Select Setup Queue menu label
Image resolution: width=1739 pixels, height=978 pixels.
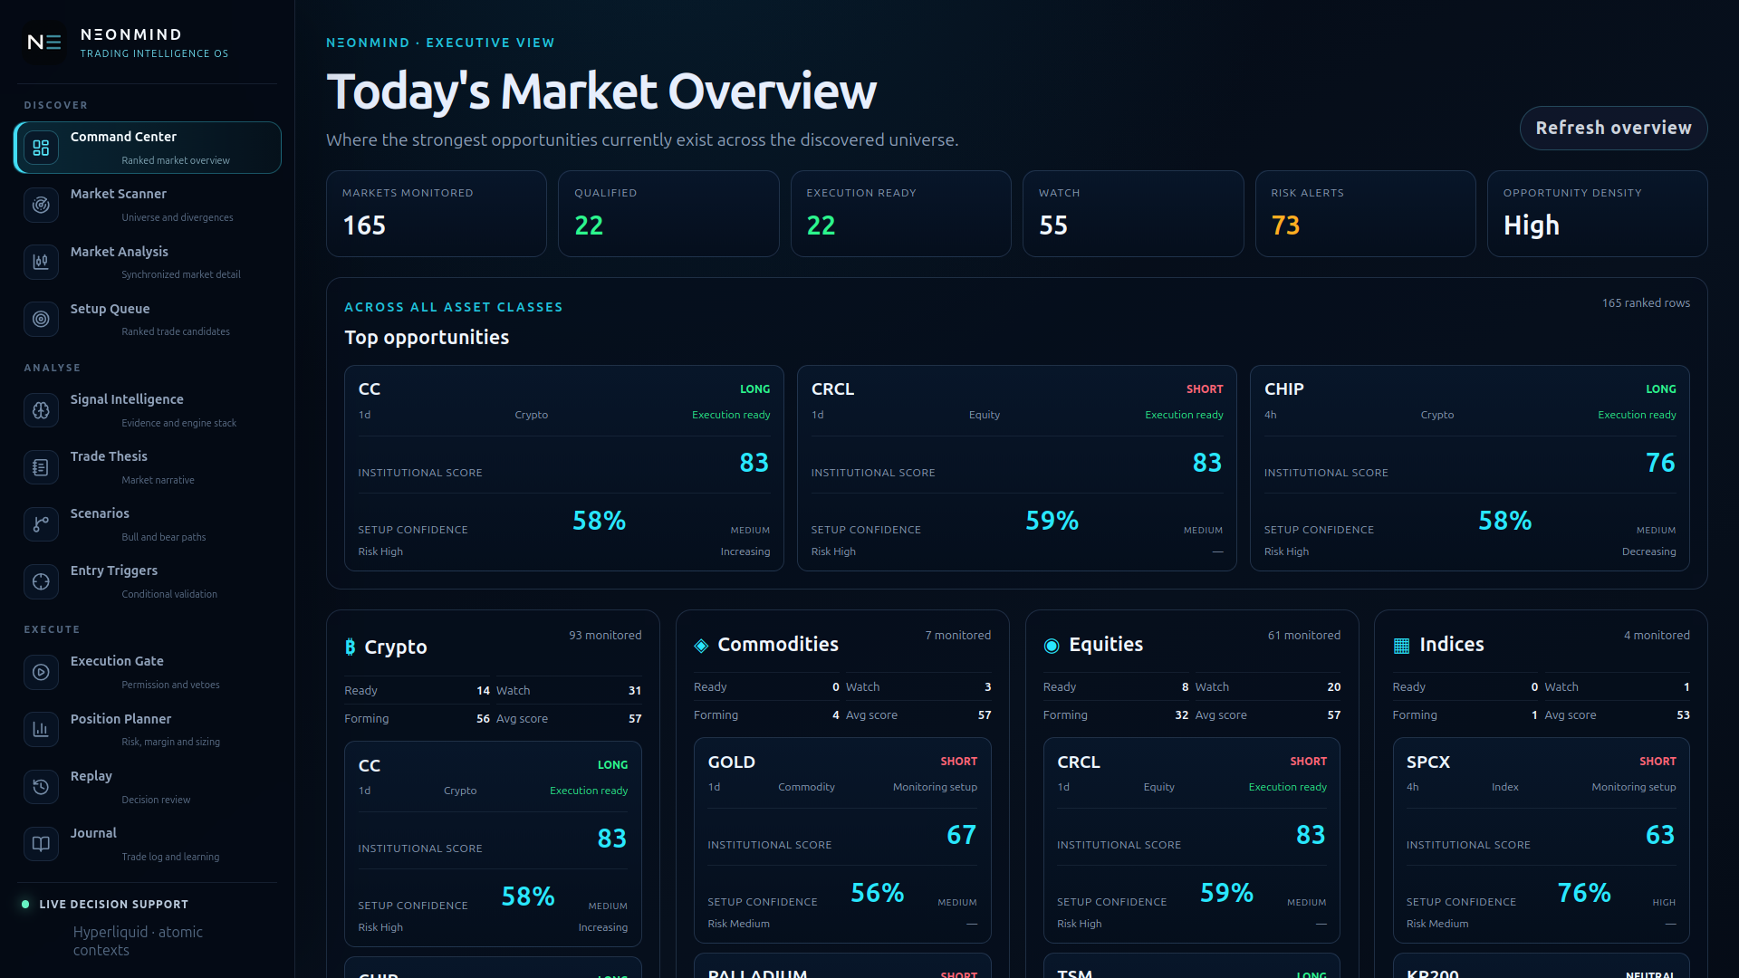(x=110, y=309)
